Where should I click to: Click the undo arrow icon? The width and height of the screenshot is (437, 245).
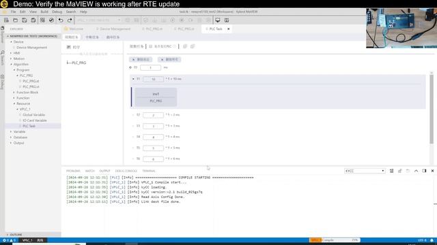coord(61,20)
